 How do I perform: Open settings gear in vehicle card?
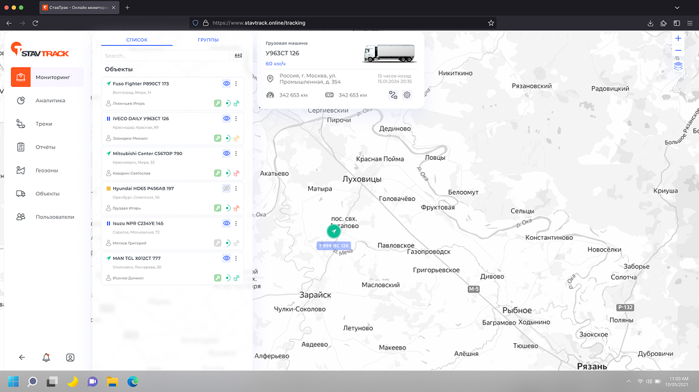[407, 95]
